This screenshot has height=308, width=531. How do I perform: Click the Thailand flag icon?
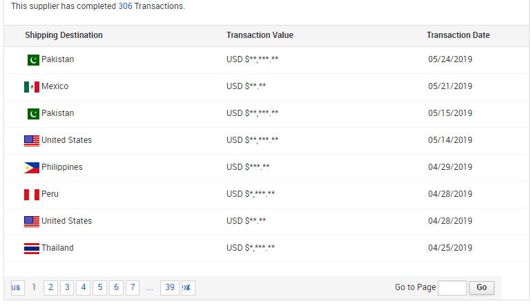31,249
